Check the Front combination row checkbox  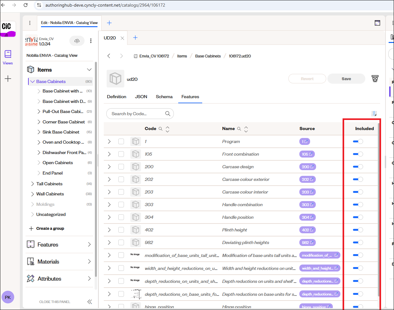(121, 154)
